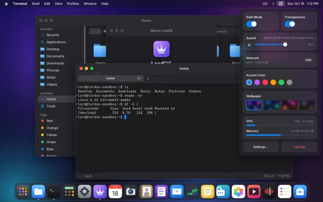This screenshot has width=323, height=202.
Task: Click the bash label in terminal status bar
Action: (88, 176)
